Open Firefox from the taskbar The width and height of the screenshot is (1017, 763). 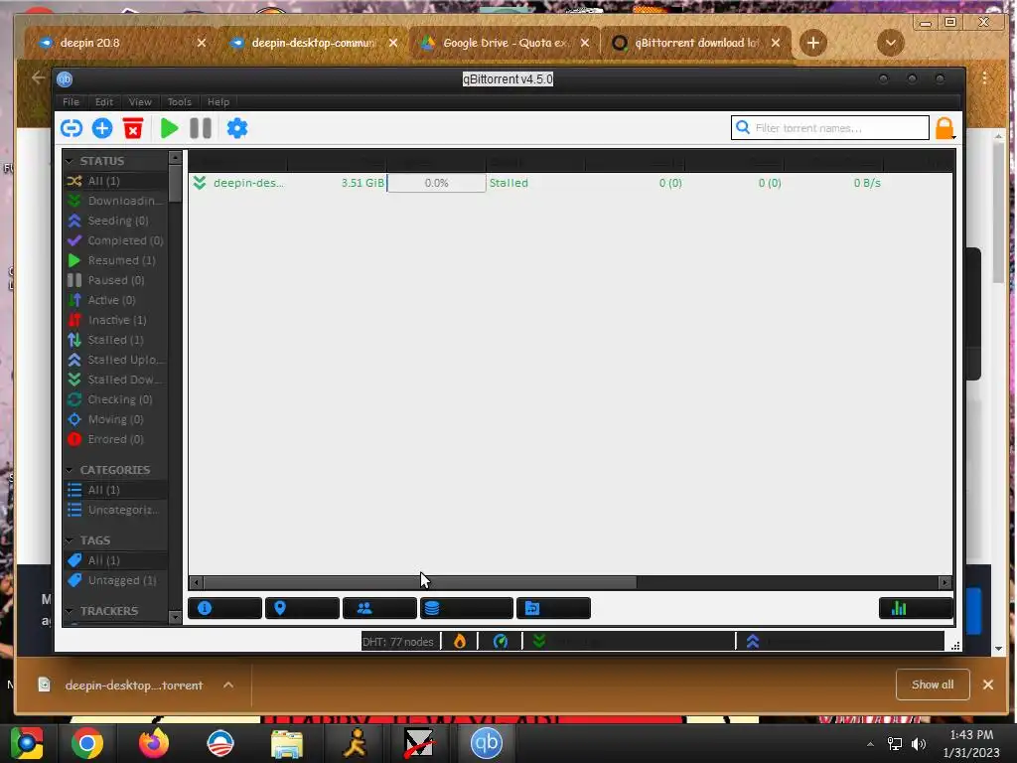click(x=154, y=743)
